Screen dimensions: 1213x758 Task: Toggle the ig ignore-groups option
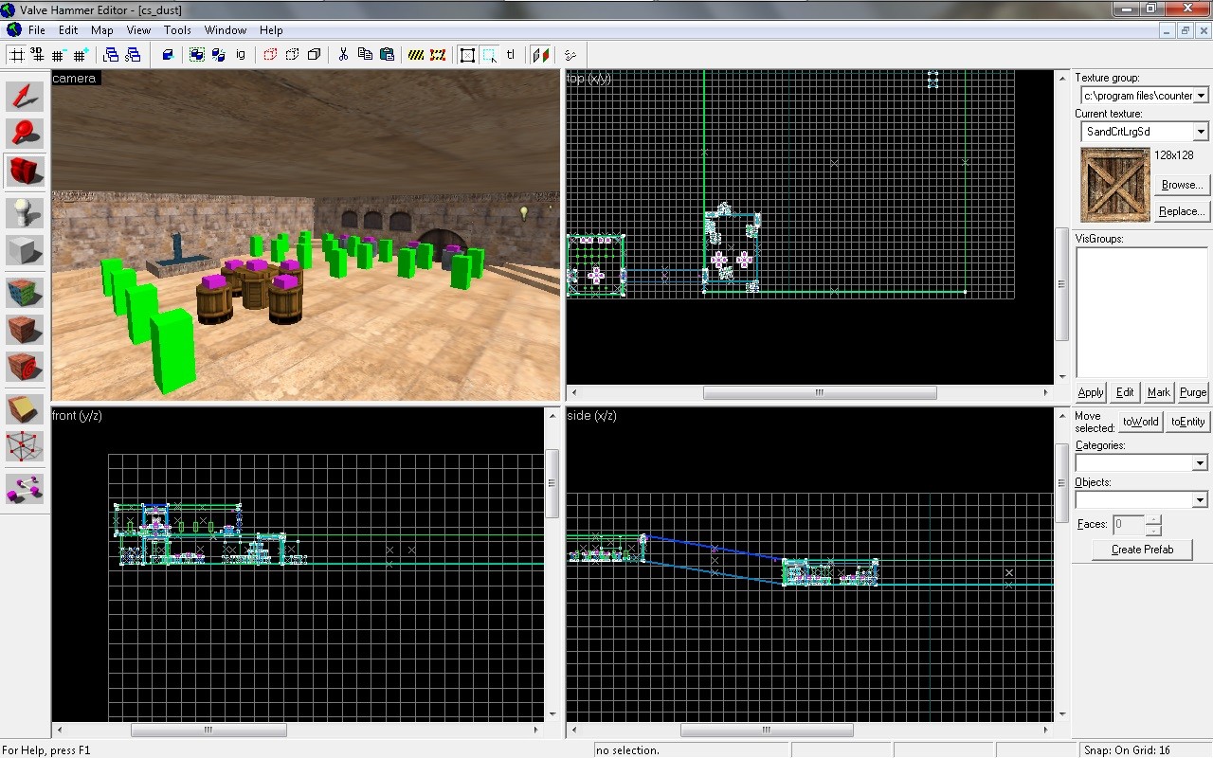coord(240,54)
